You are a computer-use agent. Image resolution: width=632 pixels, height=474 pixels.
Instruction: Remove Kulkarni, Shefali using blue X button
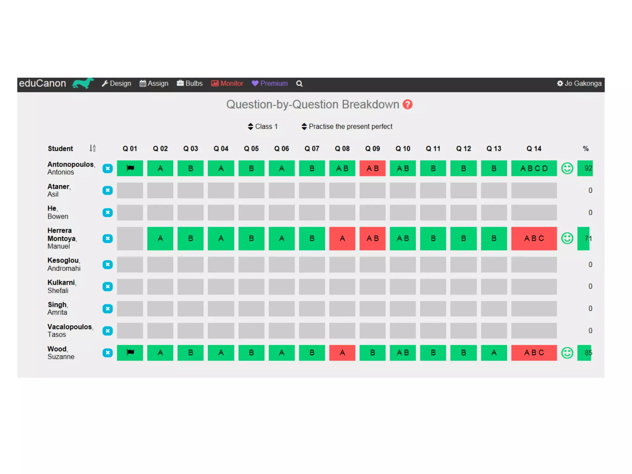point(107,287)
